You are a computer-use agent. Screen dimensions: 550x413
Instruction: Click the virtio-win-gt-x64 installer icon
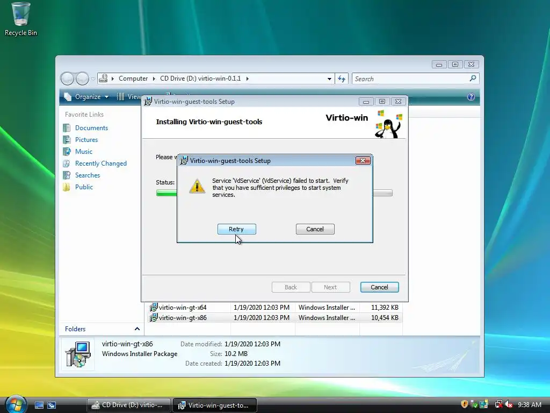[153, 307]
